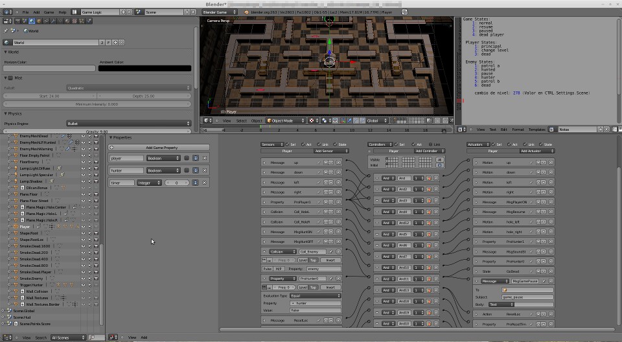This screenshot has height=342, width=622.
Task: Open the Scene properties tab icon
Action: [25, 21]
